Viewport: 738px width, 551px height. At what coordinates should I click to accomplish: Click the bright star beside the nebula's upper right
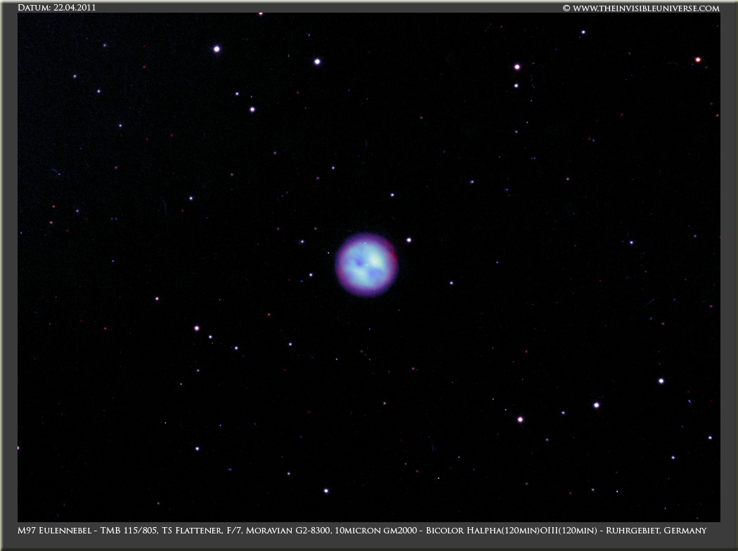pyautogui.click(x=408, y=240)
